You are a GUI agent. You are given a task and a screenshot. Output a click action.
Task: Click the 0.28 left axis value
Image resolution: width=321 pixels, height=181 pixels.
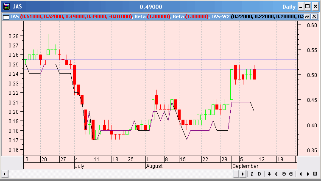pos(14,36)
